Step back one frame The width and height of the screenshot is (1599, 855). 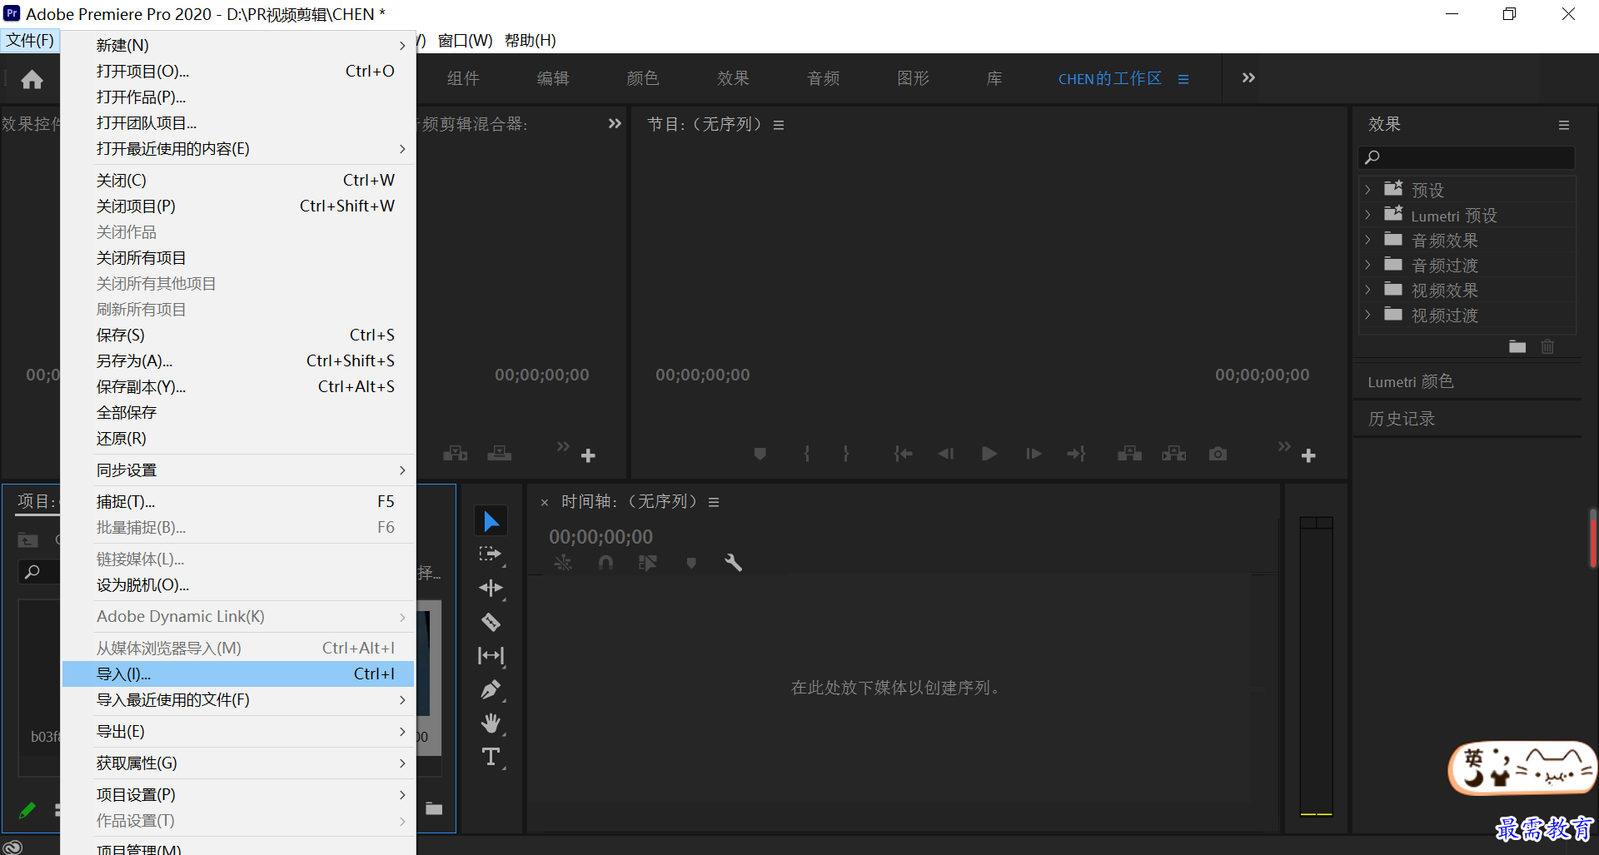(x=945, y=454)
